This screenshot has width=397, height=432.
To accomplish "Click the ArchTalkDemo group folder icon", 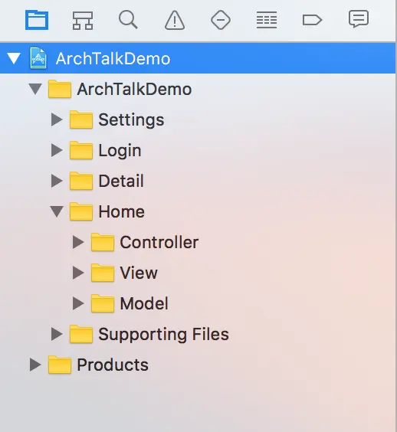I will [60, 89].
